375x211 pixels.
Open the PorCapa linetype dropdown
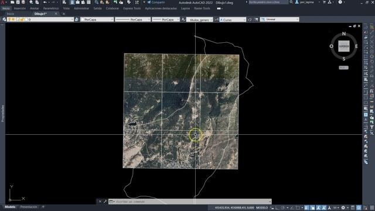point(133,19)
